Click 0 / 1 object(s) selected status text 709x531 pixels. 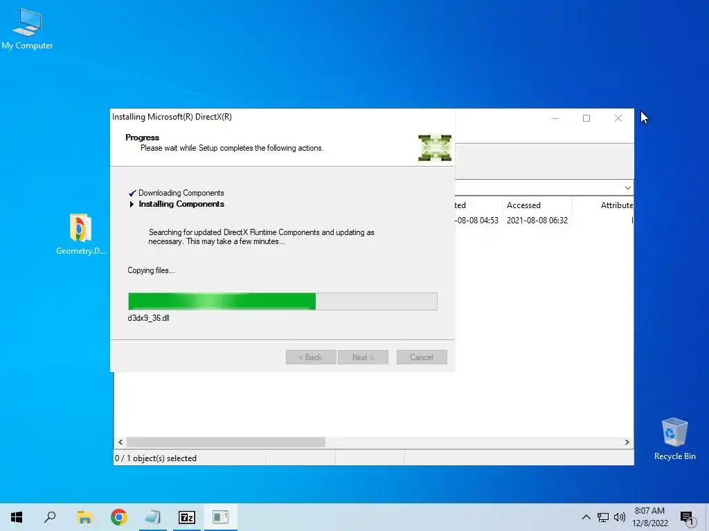click(x=156, y=458)
